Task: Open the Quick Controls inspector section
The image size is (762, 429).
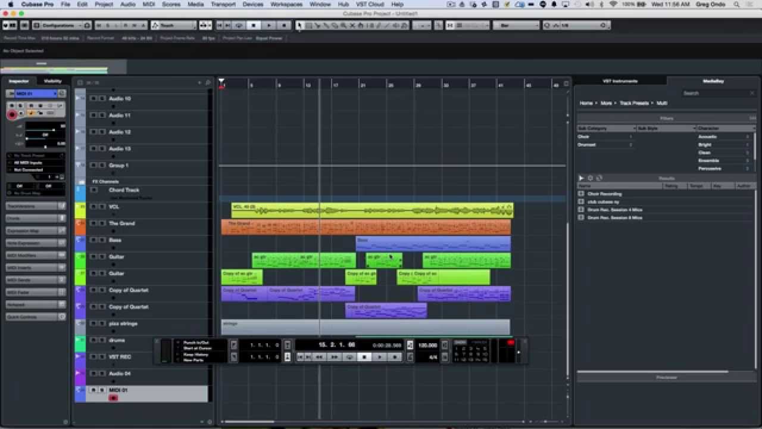Action: pos(36,317)
